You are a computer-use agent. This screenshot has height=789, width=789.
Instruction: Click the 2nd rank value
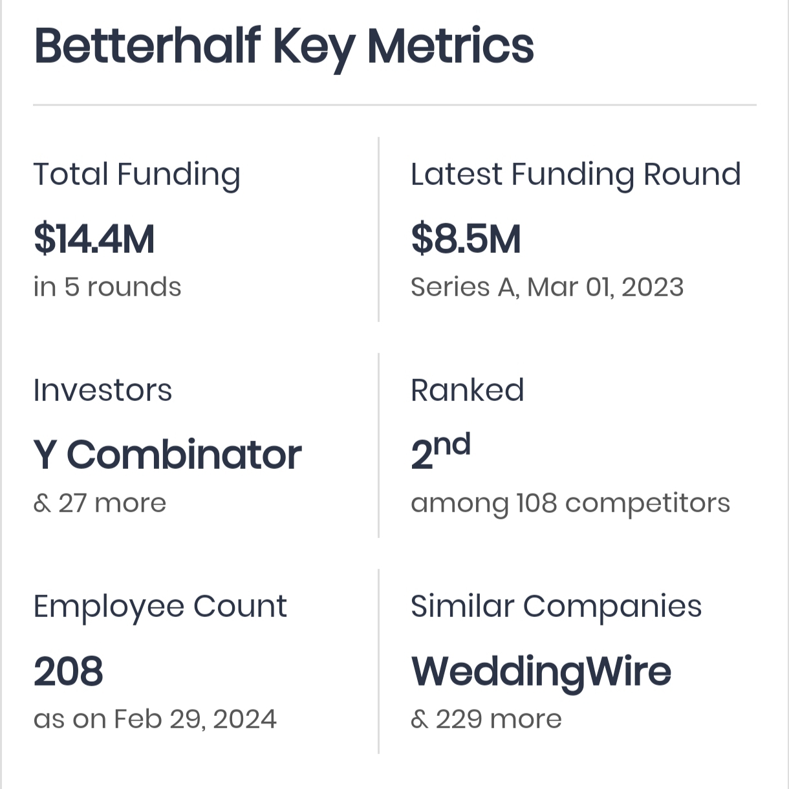pyautogui.click(x=440, y=452)
